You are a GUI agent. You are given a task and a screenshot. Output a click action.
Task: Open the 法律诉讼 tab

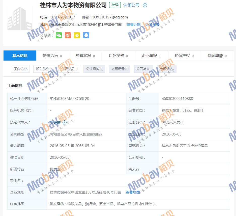(x=53, y=56)
